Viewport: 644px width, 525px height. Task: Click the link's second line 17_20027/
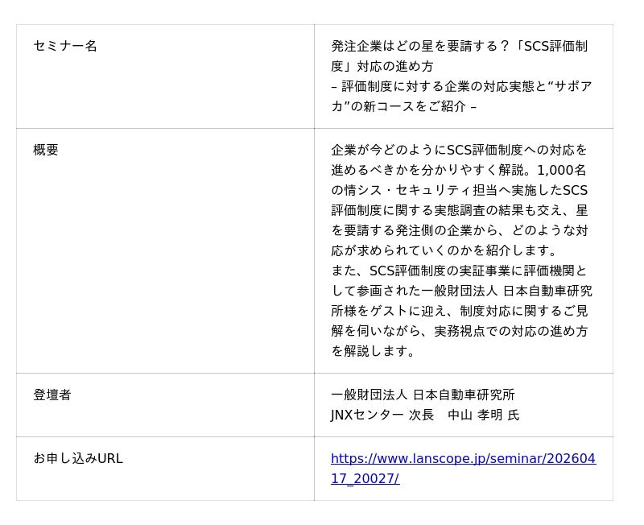(x=365, y=479)
